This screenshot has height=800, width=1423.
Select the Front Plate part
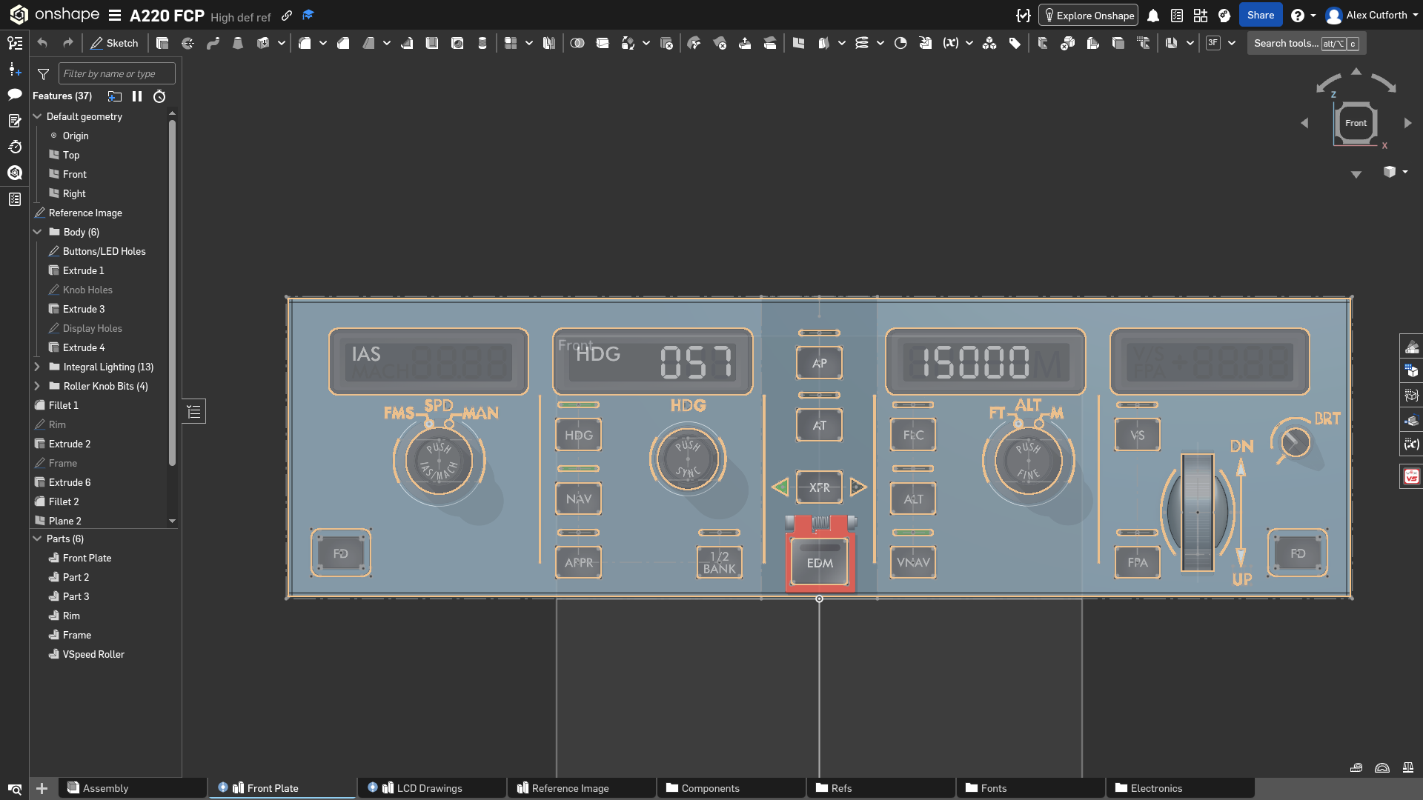(87, 558)
